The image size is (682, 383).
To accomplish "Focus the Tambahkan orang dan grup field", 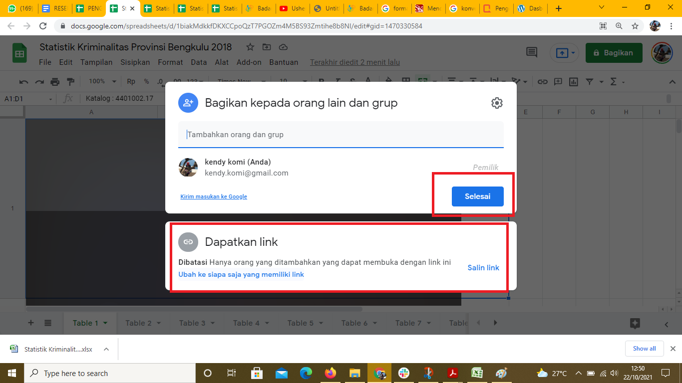I will (341, 135).
